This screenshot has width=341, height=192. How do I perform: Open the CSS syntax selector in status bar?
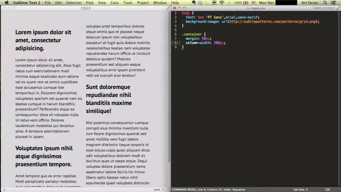coord(327,190)
